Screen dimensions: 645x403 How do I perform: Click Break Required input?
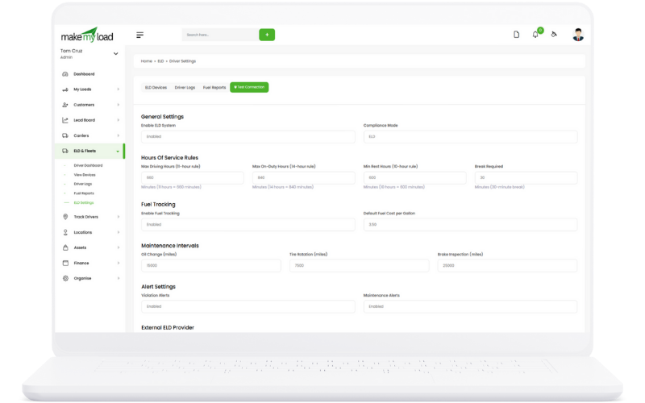[x=526, y=177]
